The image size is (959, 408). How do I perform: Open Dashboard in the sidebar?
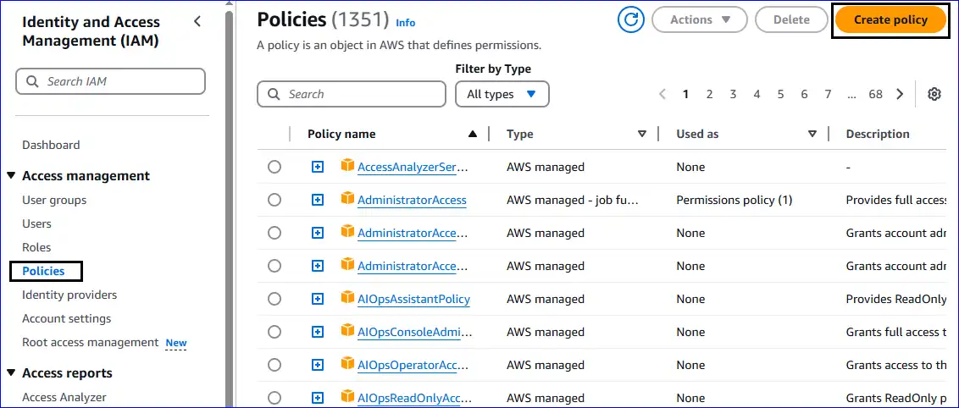pyautogui.click(x=51, y=145)
